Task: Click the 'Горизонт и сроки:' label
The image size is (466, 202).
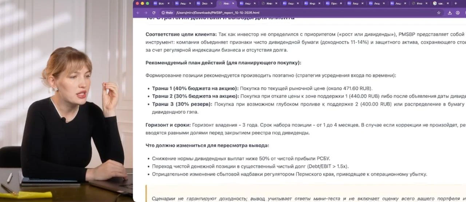Action: (168, 125)
